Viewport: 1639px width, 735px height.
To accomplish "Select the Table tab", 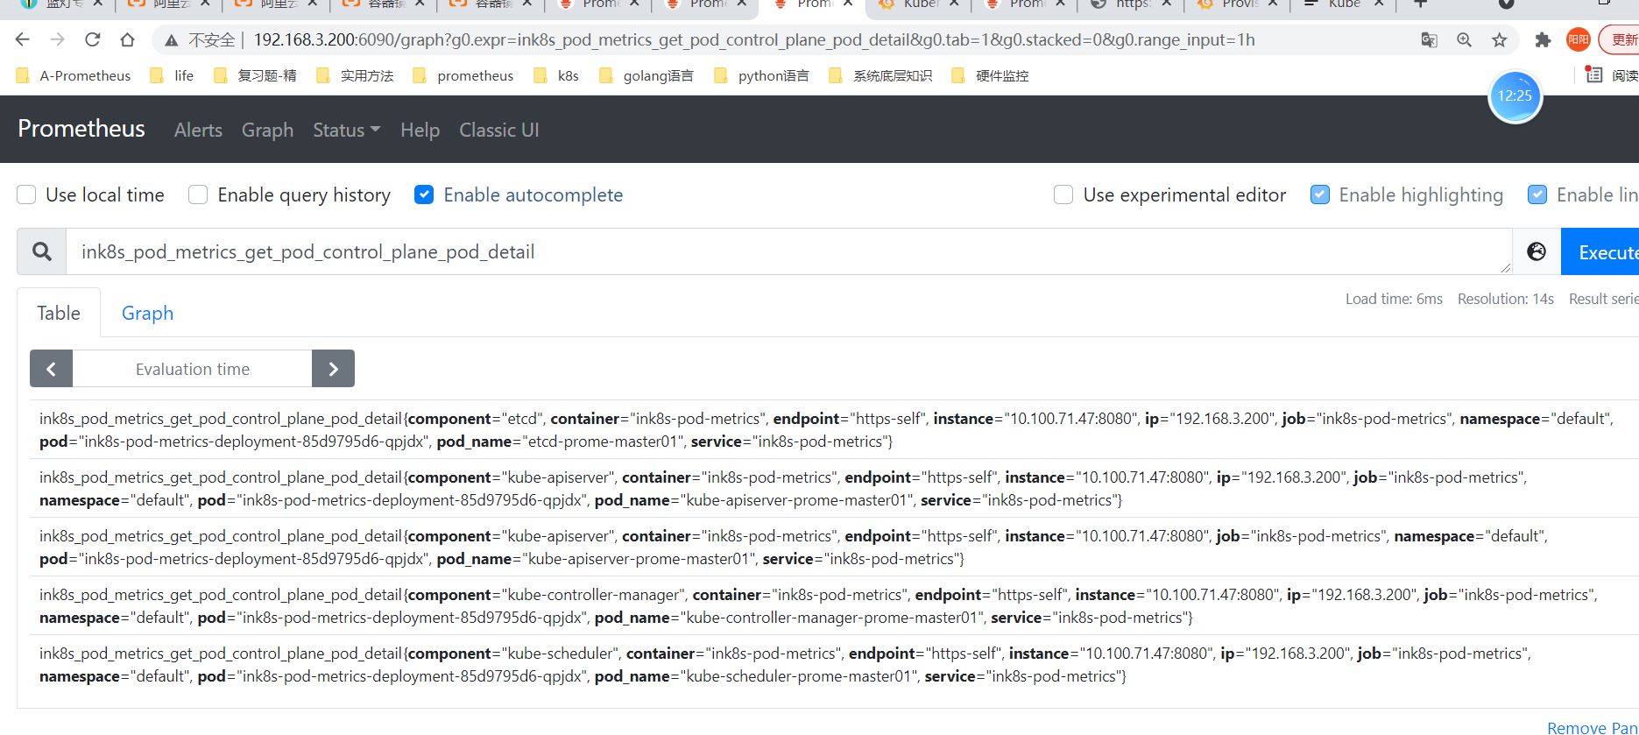I will coord(59,313).
